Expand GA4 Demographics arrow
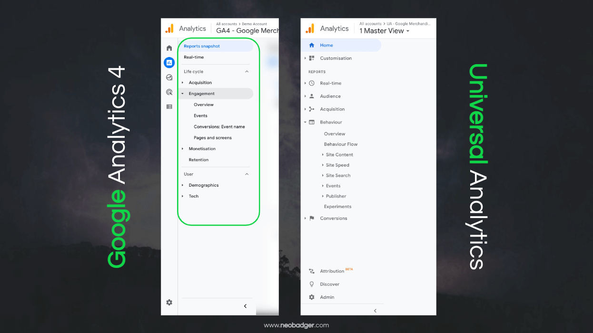Image resolution: width=593 pixels, height=333 pixels. pos(182,185)
